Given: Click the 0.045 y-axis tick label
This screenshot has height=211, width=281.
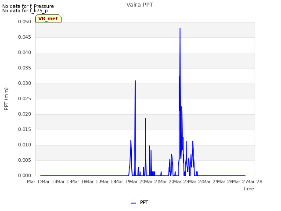Looking at the screenshot, I should 25,37.
